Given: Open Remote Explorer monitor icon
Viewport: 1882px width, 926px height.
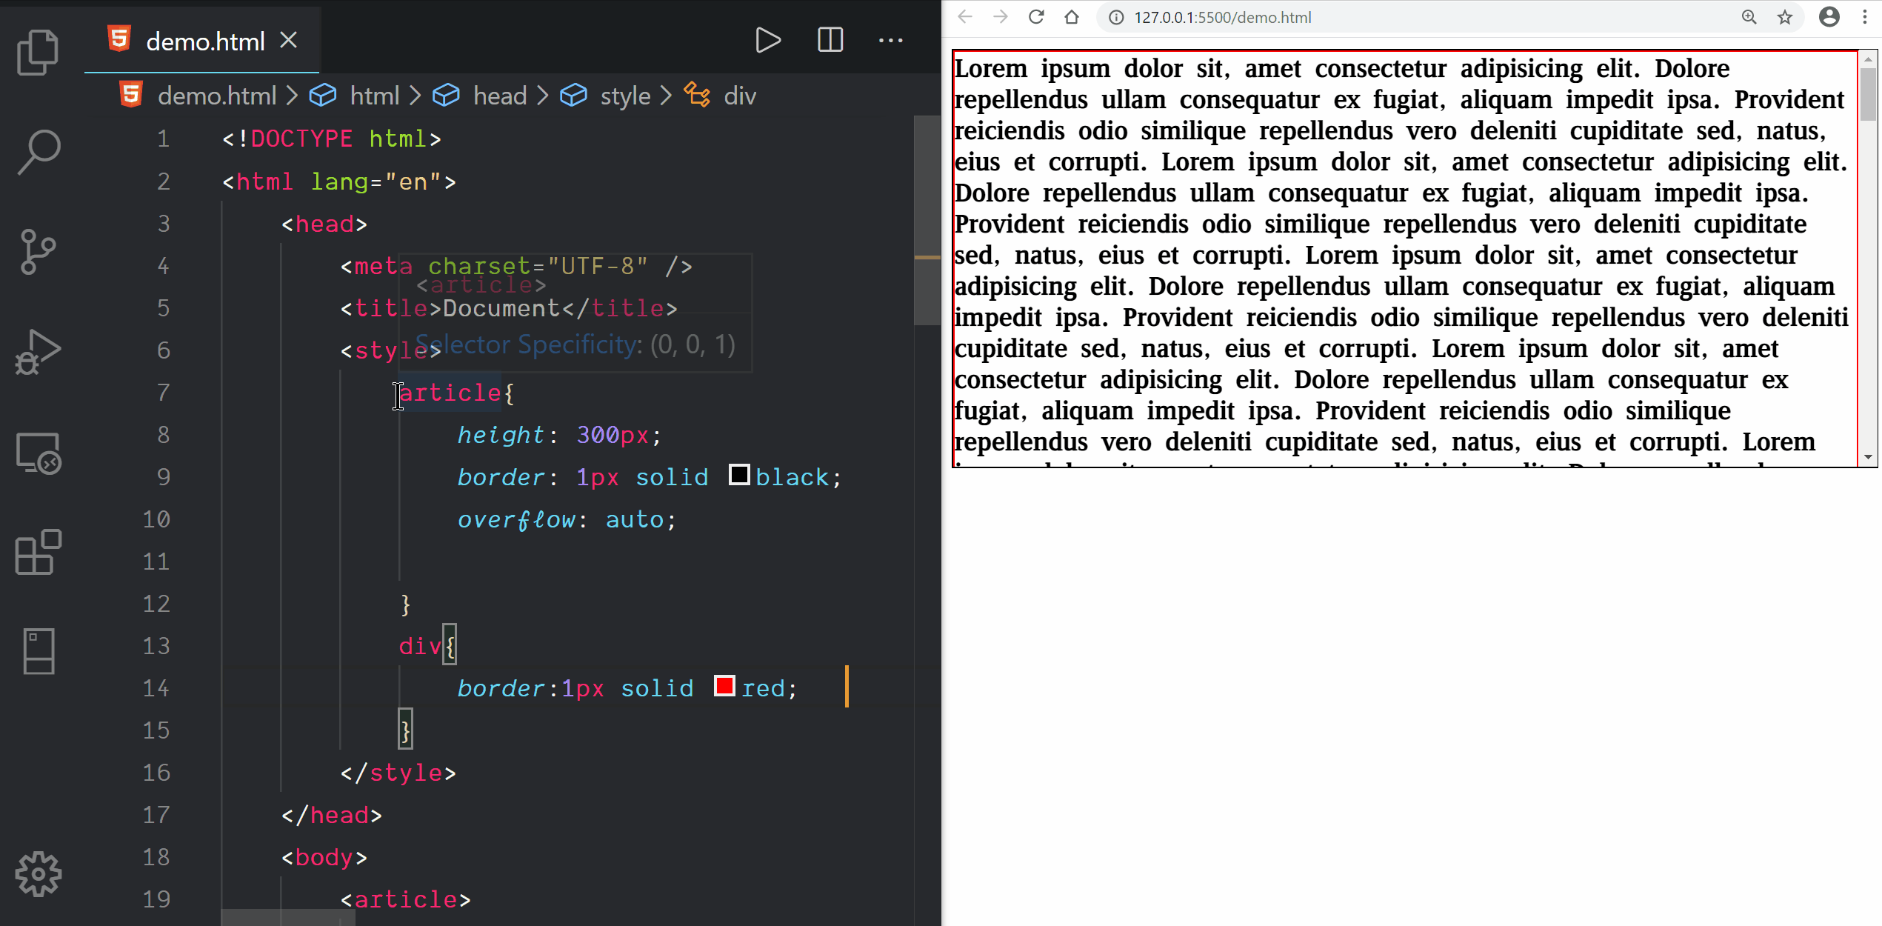Looking at the screenshot, I should [38, 453].
